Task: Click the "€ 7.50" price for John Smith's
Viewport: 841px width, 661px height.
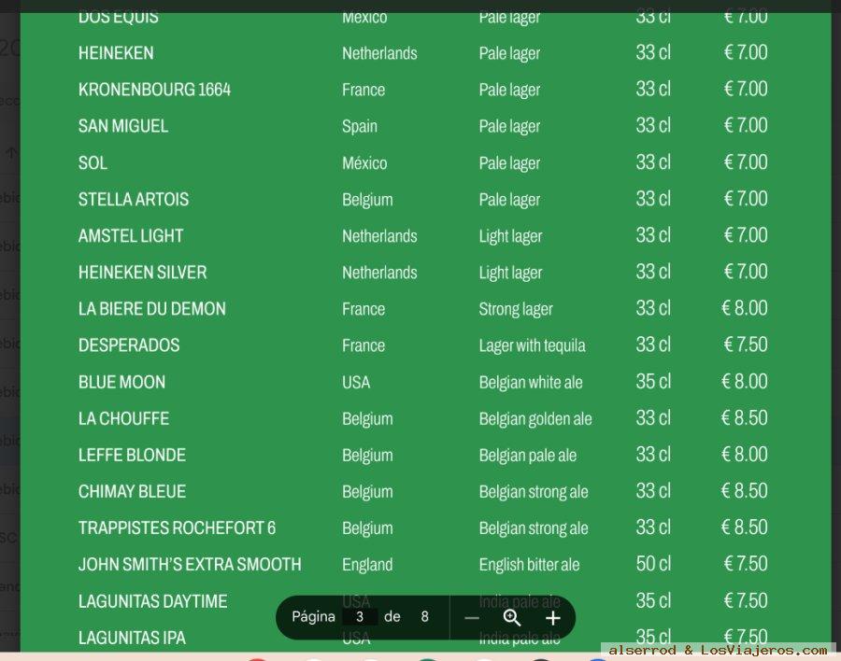Action: click(746, 564)
